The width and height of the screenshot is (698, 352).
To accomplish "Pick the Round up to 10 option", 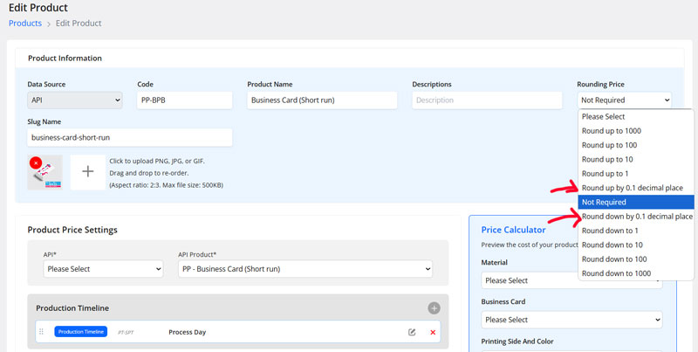I will [607, 159].
